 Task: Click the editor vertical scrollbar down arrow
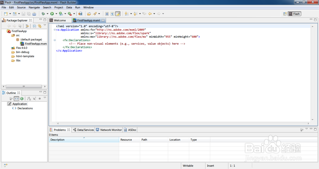coord(313,119)
